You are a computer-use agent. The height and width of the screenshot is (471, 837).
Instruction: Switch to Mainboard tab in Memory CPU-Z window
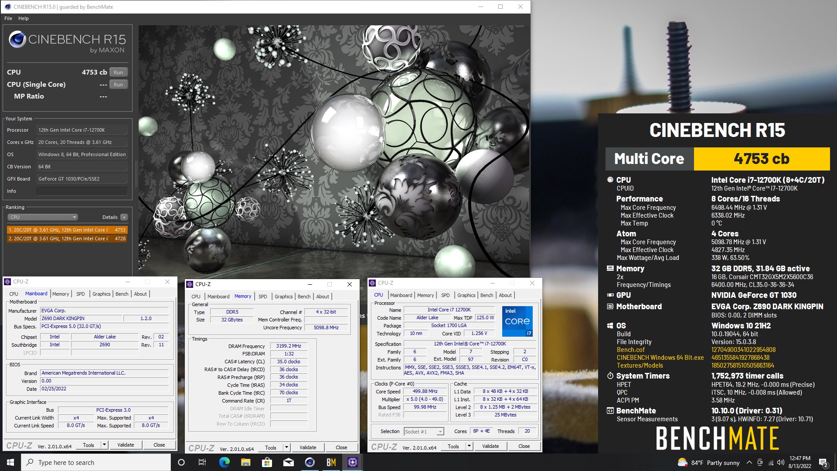pos(218,297)
